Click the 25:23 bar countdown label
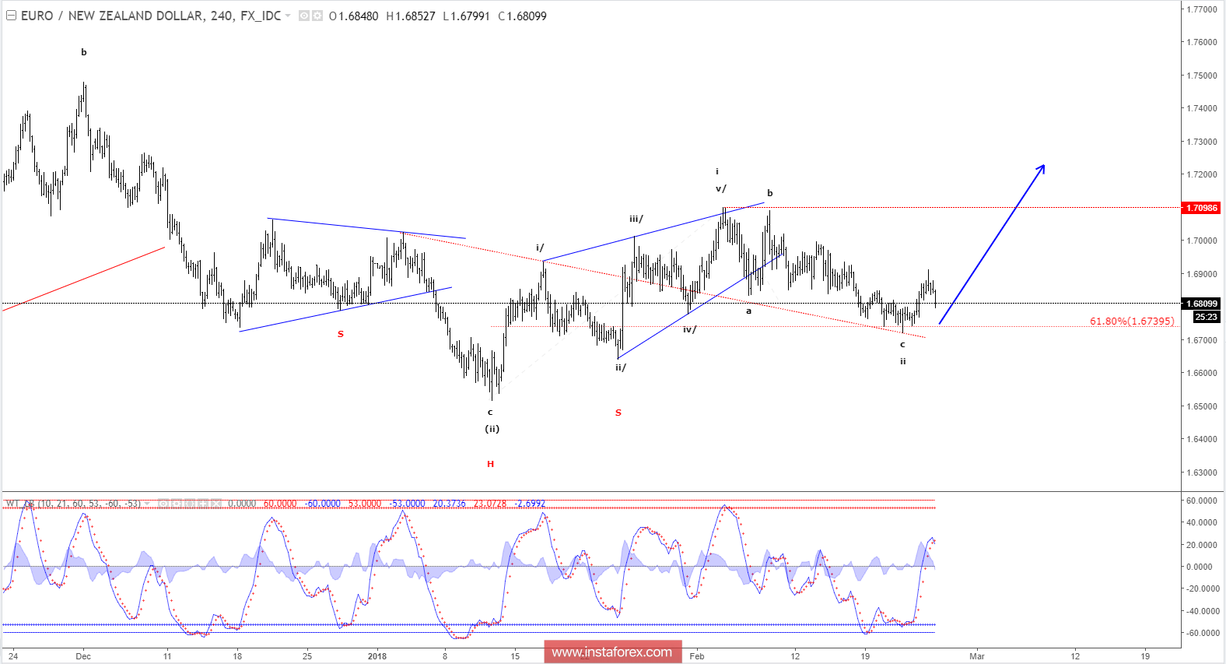 coord(1207,317)
